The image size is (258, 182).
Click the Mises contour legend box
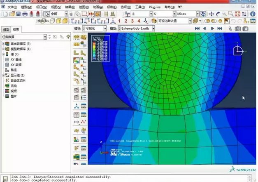click(x=100, y=48)
